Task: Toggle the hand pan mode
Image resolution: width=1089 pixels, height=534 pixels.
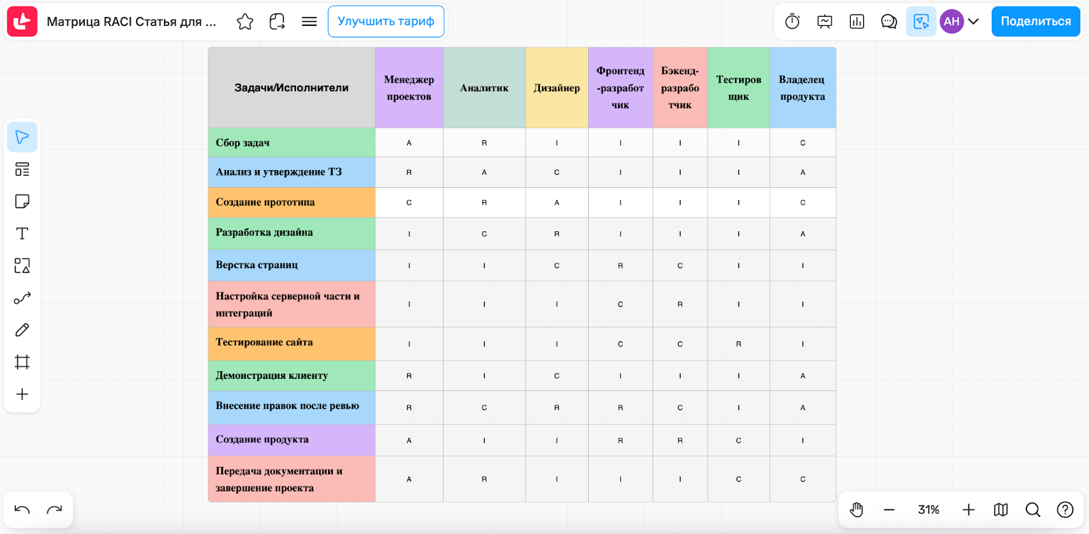Action: click(856, 510)
